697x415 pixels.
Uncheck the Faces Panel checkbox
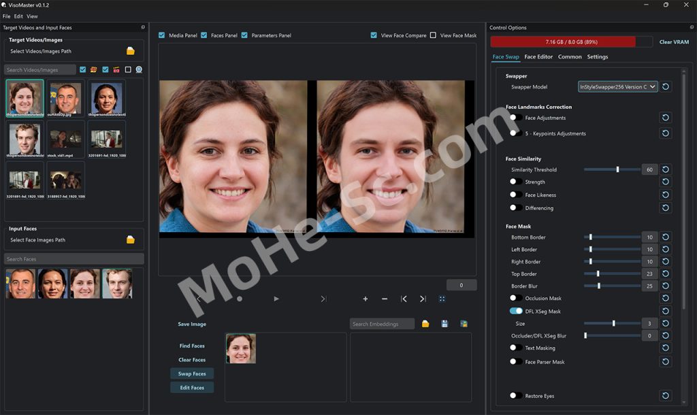click(204, 35)
